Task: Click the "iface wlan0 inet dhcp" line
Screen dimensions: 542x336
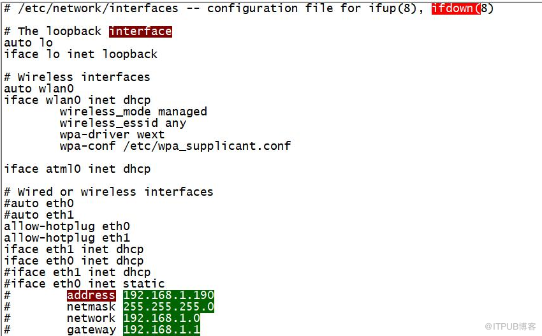Action: [77, 100]
